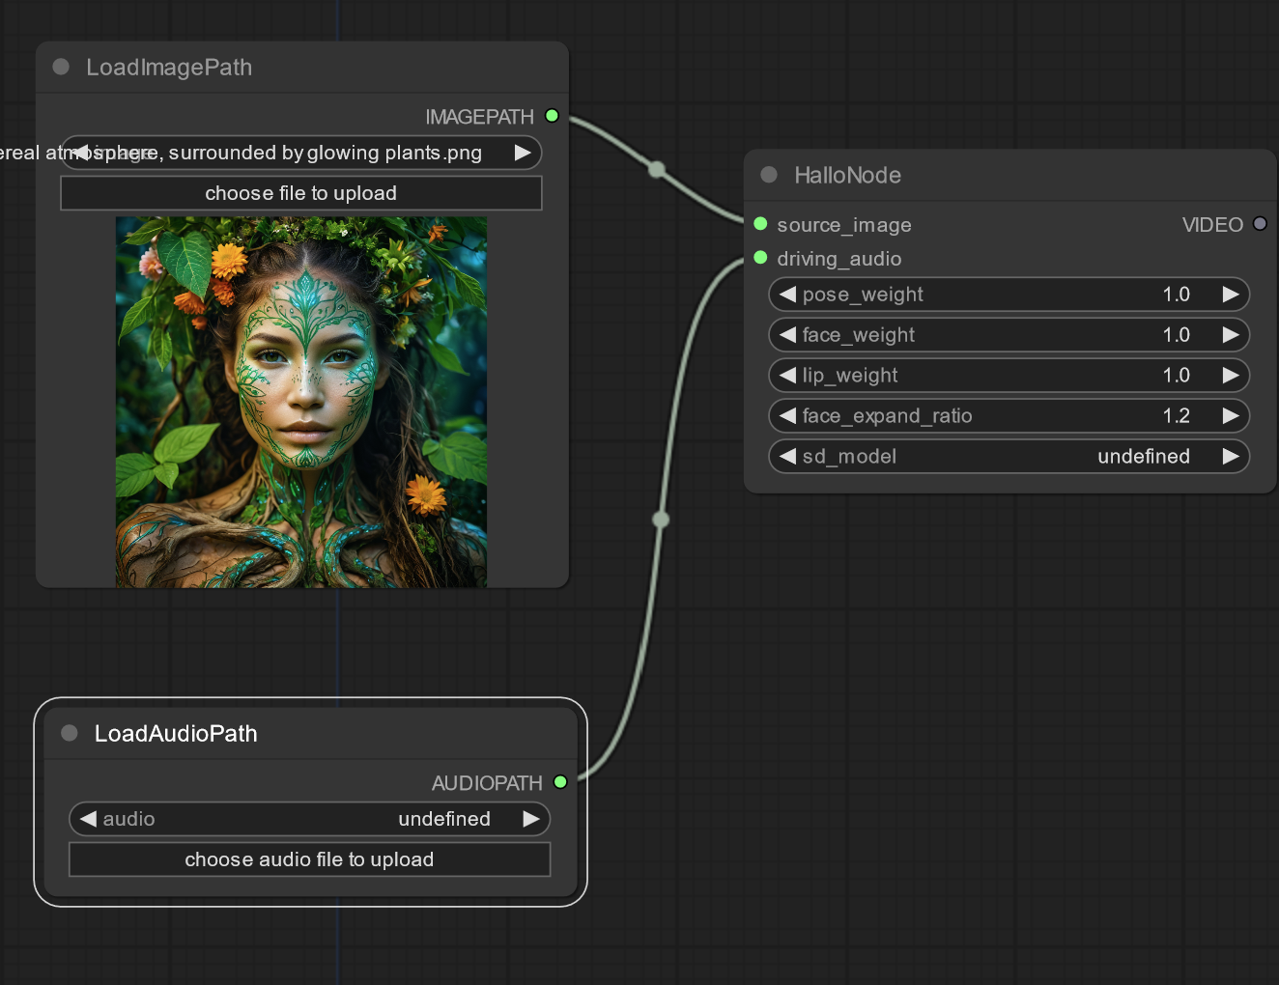Decrease face_weight using the left arrow

coord(786,334)
